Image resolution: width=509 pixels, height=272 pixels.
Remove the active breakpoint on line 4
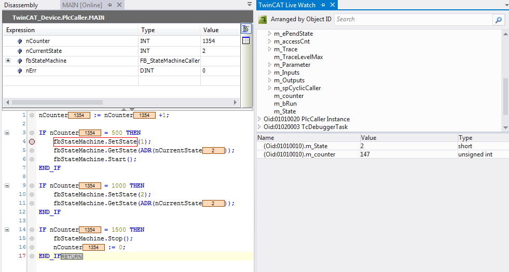(x=32, y=141)
